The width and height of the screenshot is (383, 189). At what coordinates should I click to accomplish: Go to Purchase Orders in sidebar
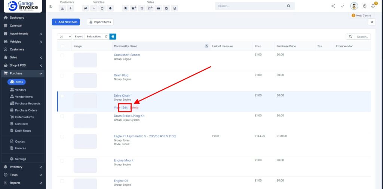pyautogui.click(x=26, y=110)
